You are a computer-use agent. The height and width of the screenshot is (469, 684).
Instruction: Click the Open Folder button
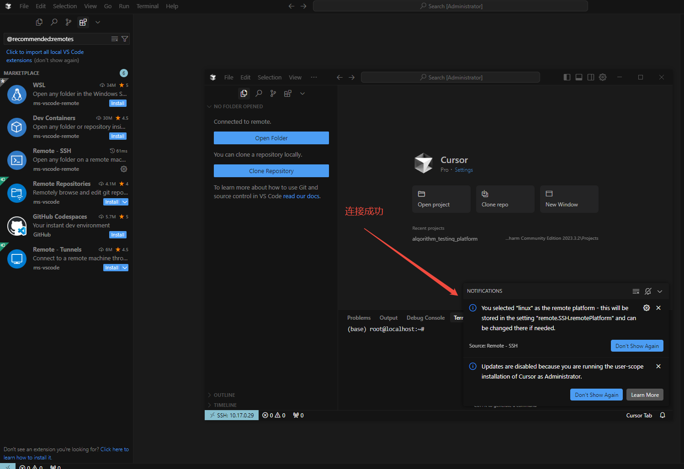271,138
